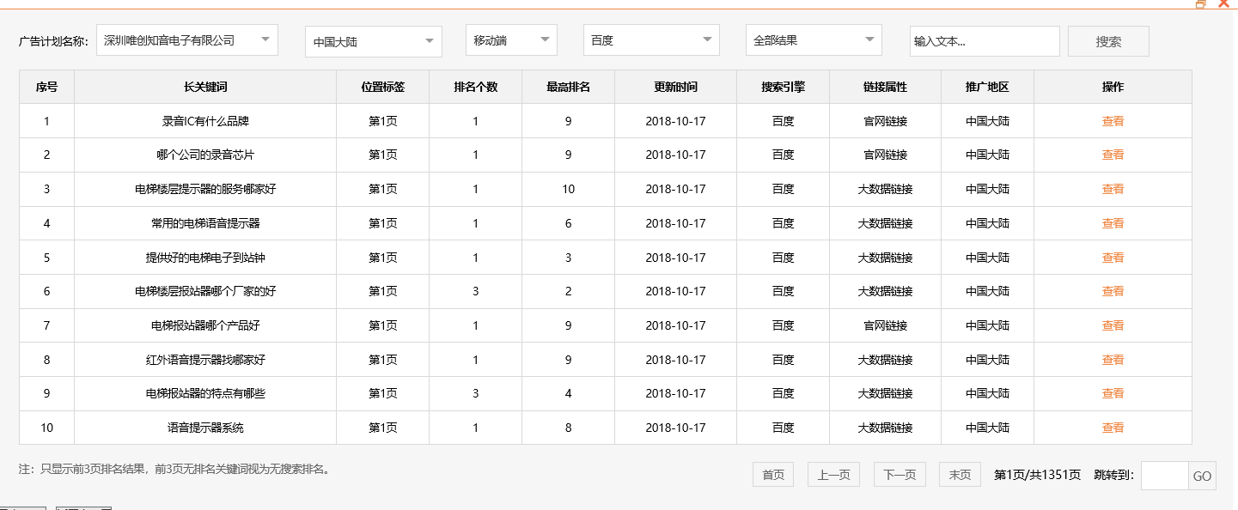The image size is (1238, 510).
Task: Go to next page with 下一页
Action: 900,475
